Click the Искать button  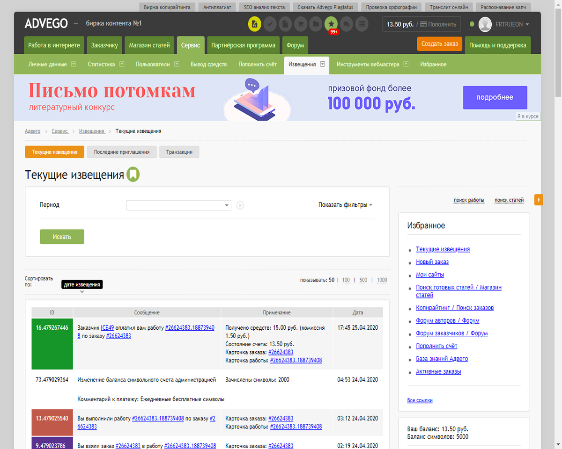(62, 237)
